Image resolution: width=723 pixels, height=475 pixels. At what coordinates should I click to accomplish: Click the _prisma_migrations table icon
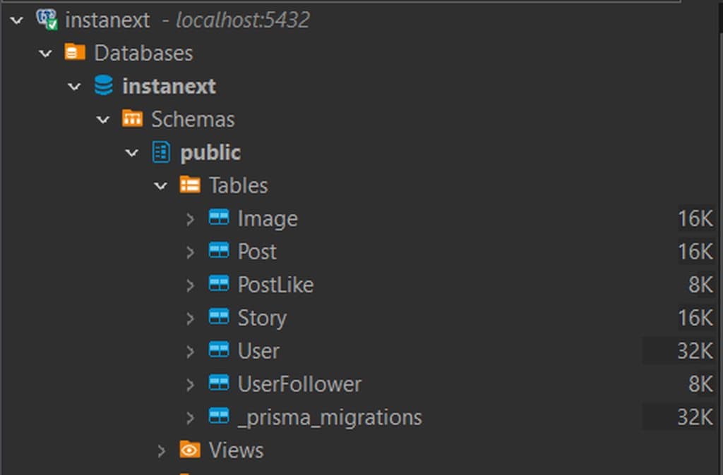tap(219, 417)
